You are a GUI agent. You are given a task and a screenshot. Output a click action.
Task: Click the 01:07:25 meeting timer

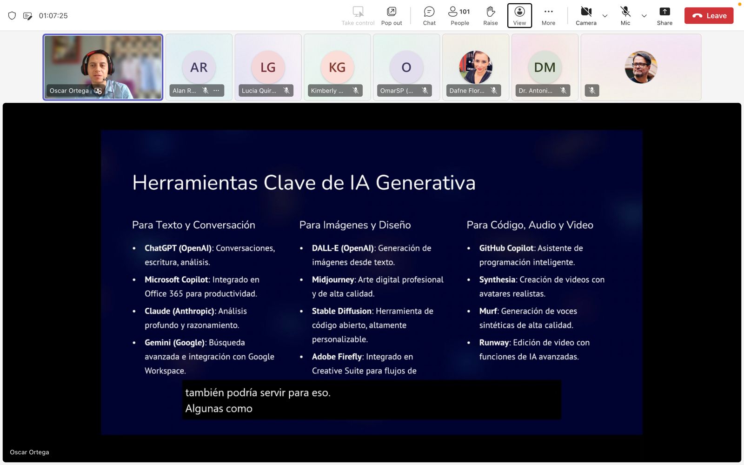53,16
